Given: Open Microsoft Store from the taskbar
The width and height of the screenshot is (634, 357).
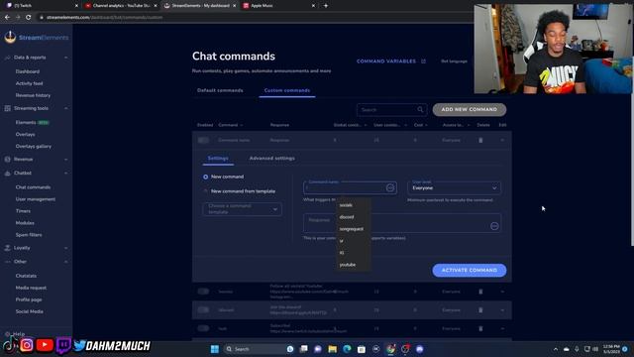Looking at the screenshot, I should point(362,349).
